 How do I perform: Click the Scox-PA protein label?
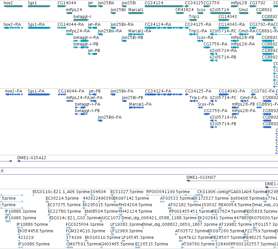click(206, 104)
